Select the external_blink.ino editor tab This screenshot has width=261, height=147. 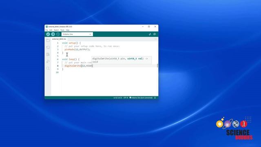pyautogui.click(x=59, y=39)
